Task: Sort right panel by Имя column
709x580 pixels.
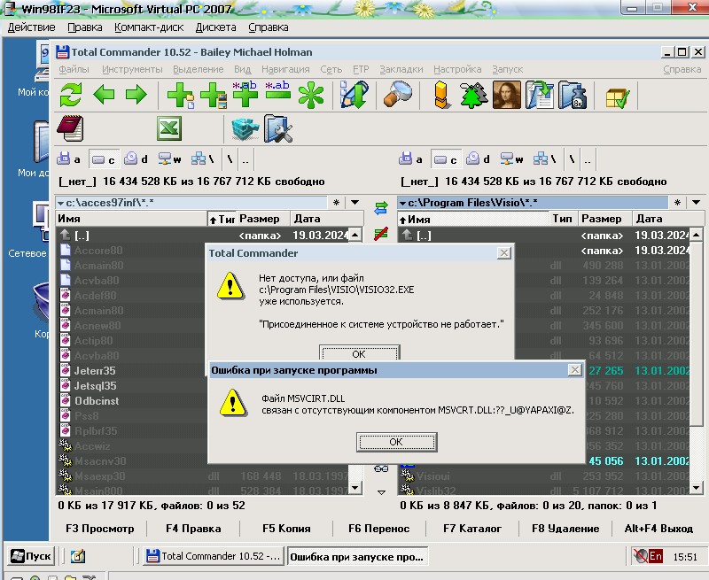Action: coord(473,219)
